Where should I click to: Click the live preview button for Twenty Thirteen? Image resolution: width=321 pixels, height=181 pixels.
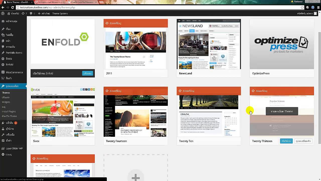[303, 141]
